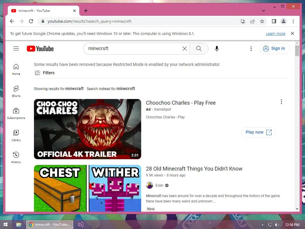Open Subscriptions in the sidebar
Viewport: 305px width, 229px height.
tap(16, 114)
